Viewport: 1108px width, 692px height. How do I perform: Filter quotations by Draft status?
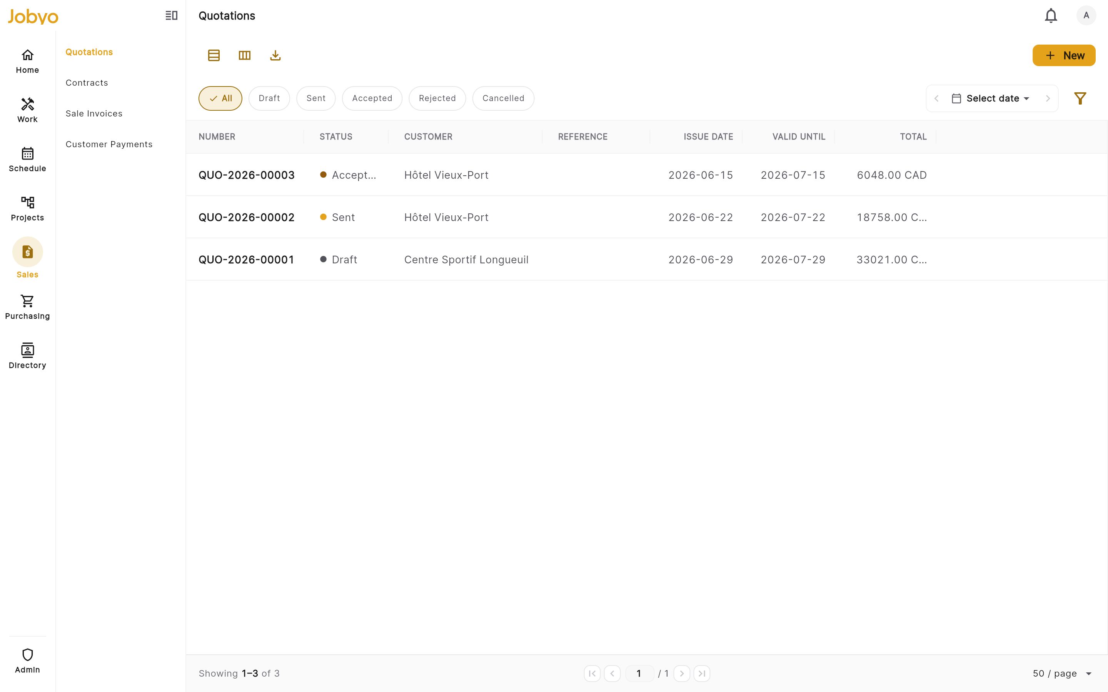click(x=269, y=98)
